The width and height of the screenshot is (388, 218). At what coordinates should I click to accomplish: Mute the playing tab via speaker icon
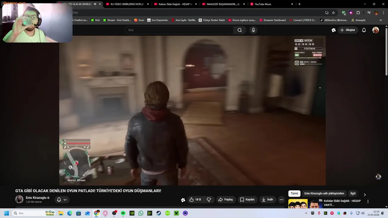click(x=95, y=4)
